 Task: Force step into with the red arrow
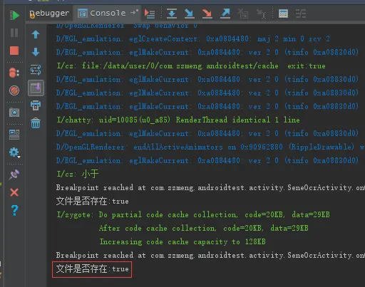click(x=207, y=14)
